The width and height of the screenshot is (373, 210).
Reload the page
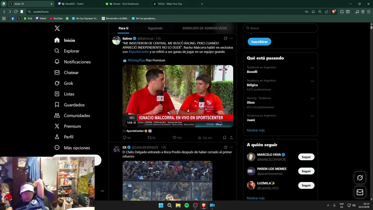[16, 12]
